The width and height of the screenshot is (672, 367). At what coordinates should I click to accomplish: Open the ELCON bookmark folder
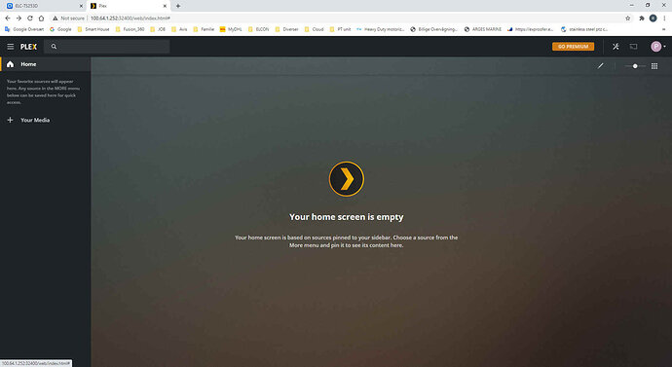(258, 29)
